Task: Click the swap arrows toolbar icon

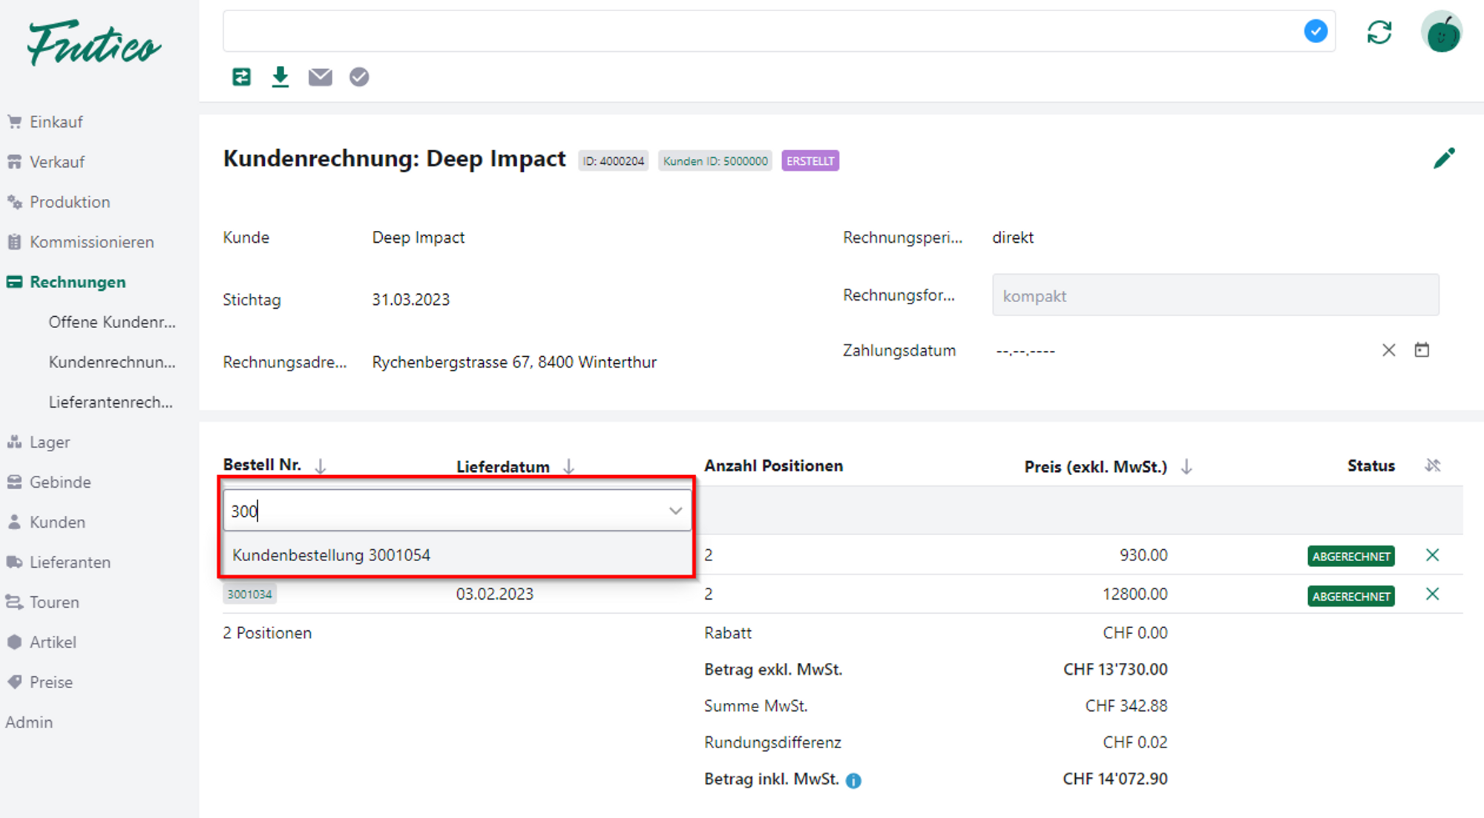Action: click(241, 76)
